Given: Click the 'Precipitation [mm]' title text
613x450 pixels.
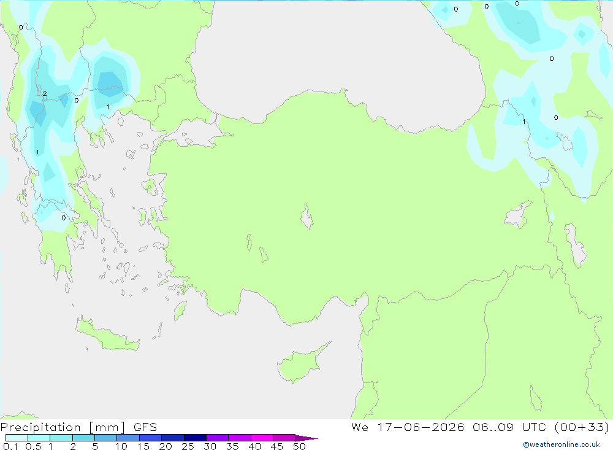Looking at the screenshot, I should click(x=63, y=427).
